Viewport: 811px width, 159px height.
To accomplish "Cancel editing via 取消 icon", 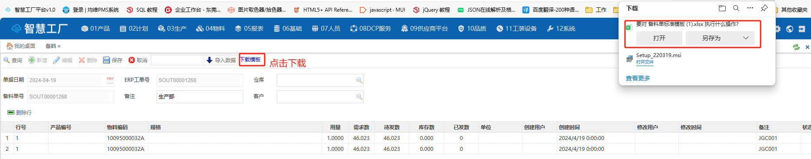I will (x=132, y=60).
